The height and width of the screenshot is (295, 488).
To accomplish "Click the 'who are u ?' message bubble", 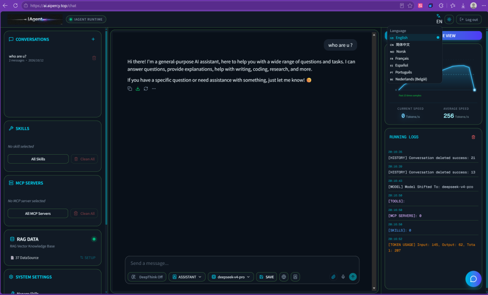I will [340, 45].
